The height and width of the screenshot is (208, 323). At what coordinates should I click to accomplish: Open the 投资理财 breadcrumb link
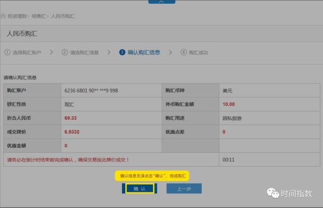[17, 16]
